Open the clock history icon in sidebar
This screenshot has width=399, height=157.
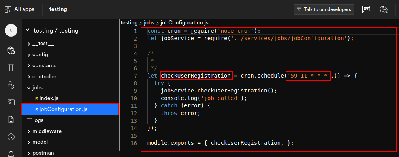click(11, 137)
